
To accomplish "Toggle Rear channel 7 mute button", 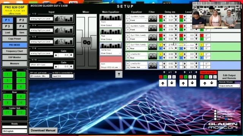I will tap(8, 97).
